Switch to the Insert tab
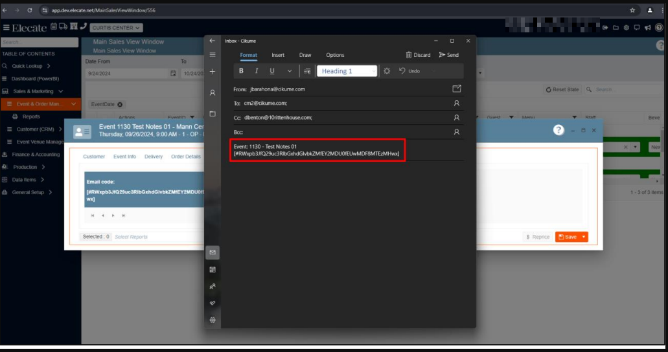 (278, 55)
